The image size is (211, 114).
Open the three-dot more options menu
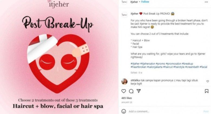tap(206, 2)
